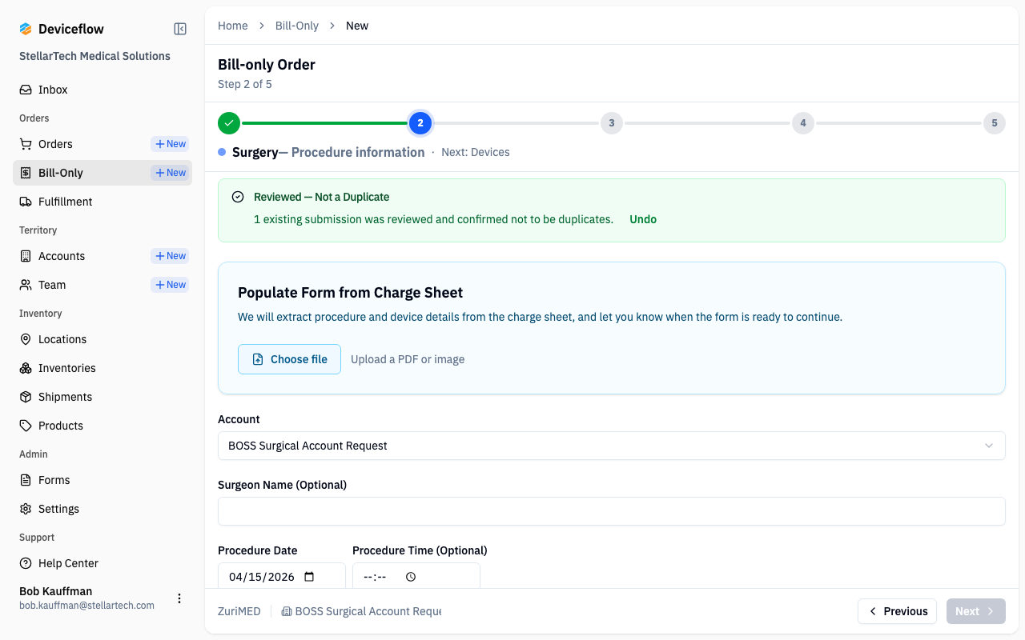The width and height of the screenshot is (1025, 640).
Task: Click the Help Center question icon
Action: coord(26,563)
